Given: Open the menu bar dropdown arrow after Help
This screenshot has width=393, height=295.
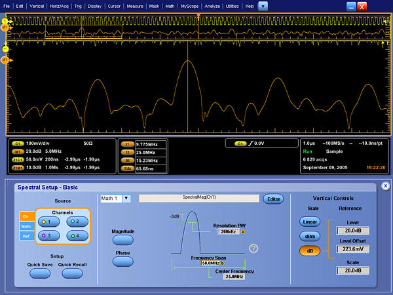Looking at the screenshot, I should (x=263, y=6).
